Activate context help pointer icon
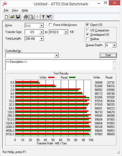 [49, 17]
